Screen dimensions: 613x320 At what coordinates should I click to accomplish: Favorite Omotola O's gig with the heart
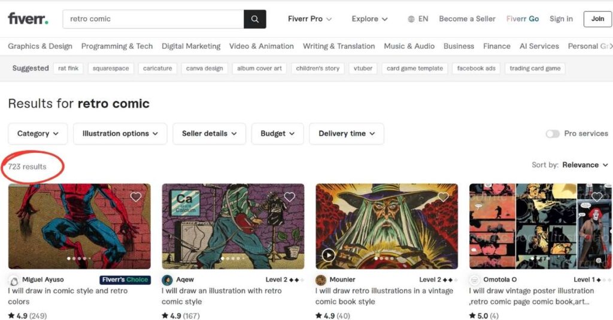pos(597,197)
